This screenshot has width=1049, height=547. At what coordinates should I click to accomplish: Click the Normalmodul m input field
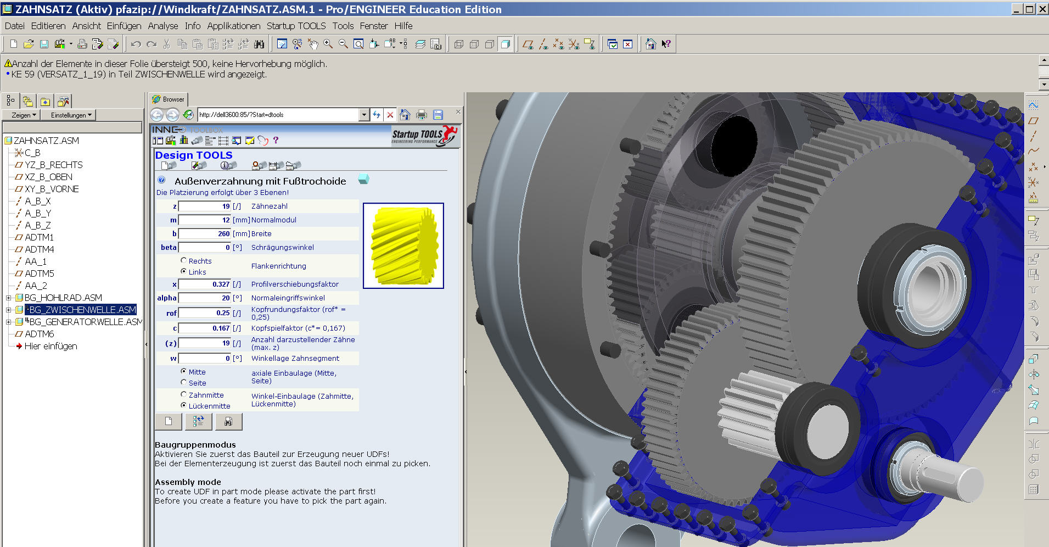coord(205,220)
